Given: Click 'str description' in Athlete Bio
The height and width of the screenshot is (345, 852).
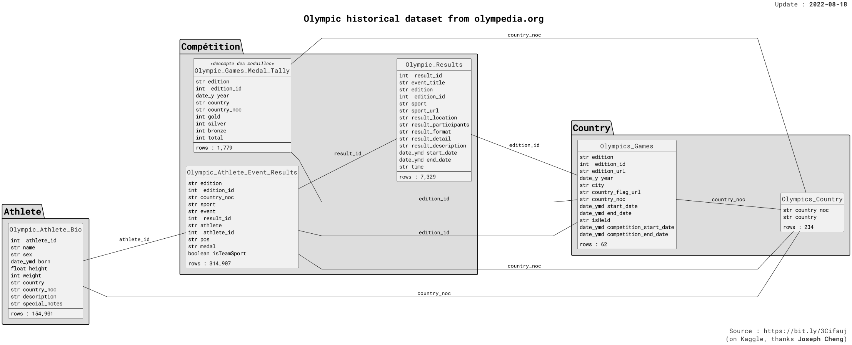Looking at the screenshot, I should pos(33,297).
